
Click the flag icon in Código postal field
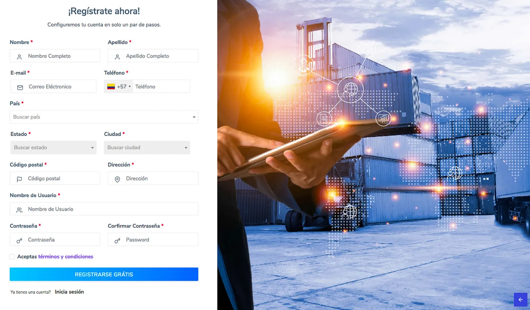19,179
